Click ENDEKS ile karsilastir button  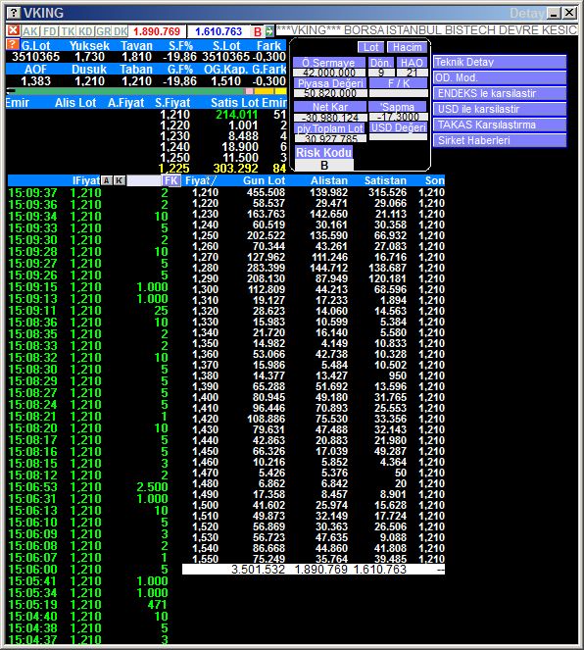tap(500, 93)
